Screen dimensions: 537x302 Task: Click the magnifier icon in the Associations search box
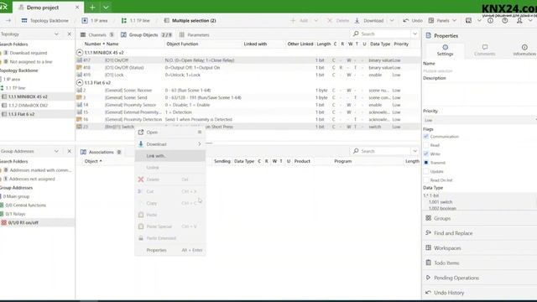tap(356, 151)
